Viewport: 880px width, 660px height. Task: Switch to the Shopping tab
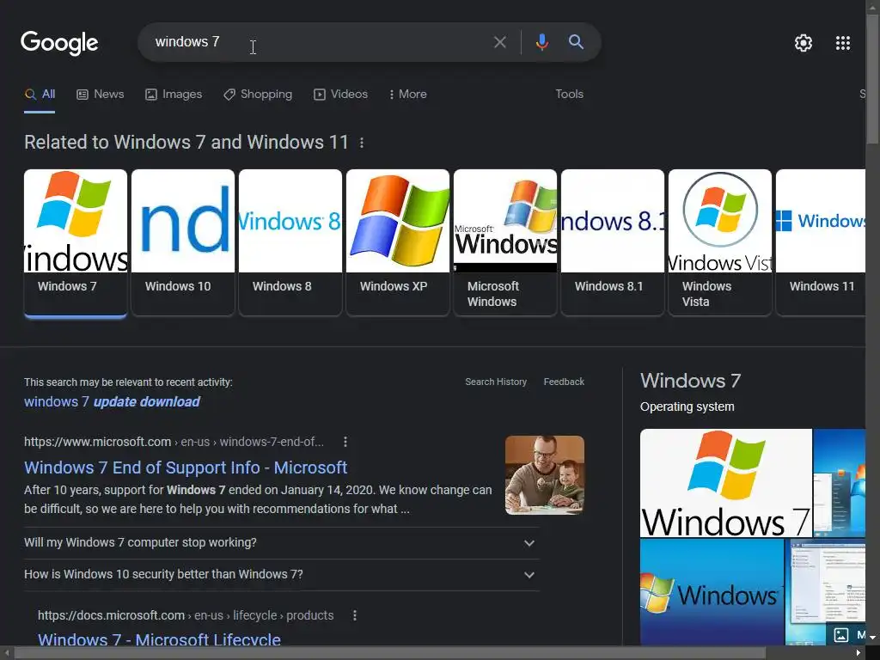258,95
